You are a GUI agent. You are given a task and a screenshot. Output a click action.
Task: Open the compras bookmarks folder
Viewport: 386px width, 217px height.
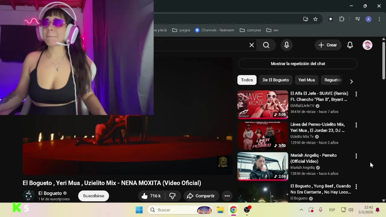[x=250, y=30]
